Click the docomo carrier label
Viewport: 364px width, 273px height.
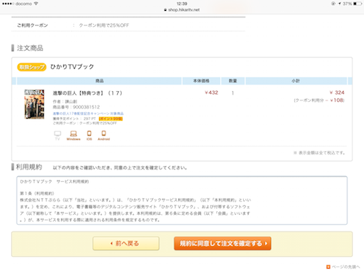[x=23, y=4]
